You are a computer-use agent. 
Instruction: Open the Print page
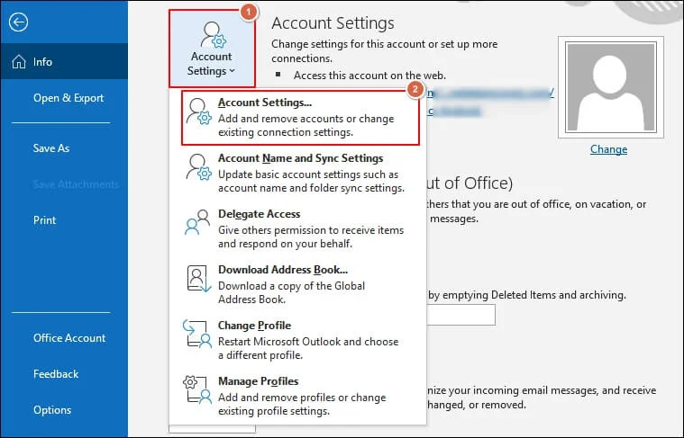(44, 220)
